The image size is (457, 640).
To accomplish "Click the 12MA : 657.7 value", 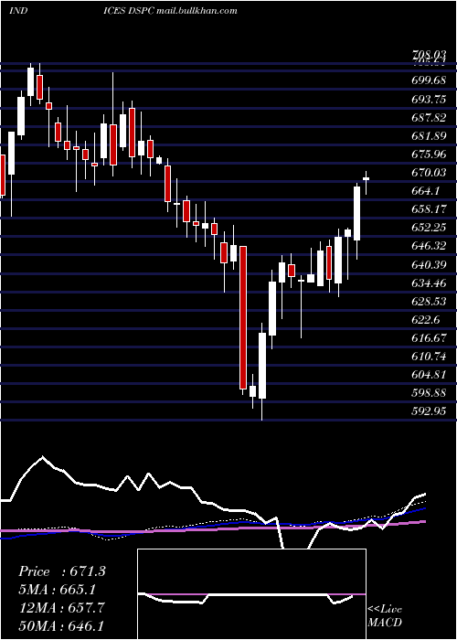I will coord(62,608).
